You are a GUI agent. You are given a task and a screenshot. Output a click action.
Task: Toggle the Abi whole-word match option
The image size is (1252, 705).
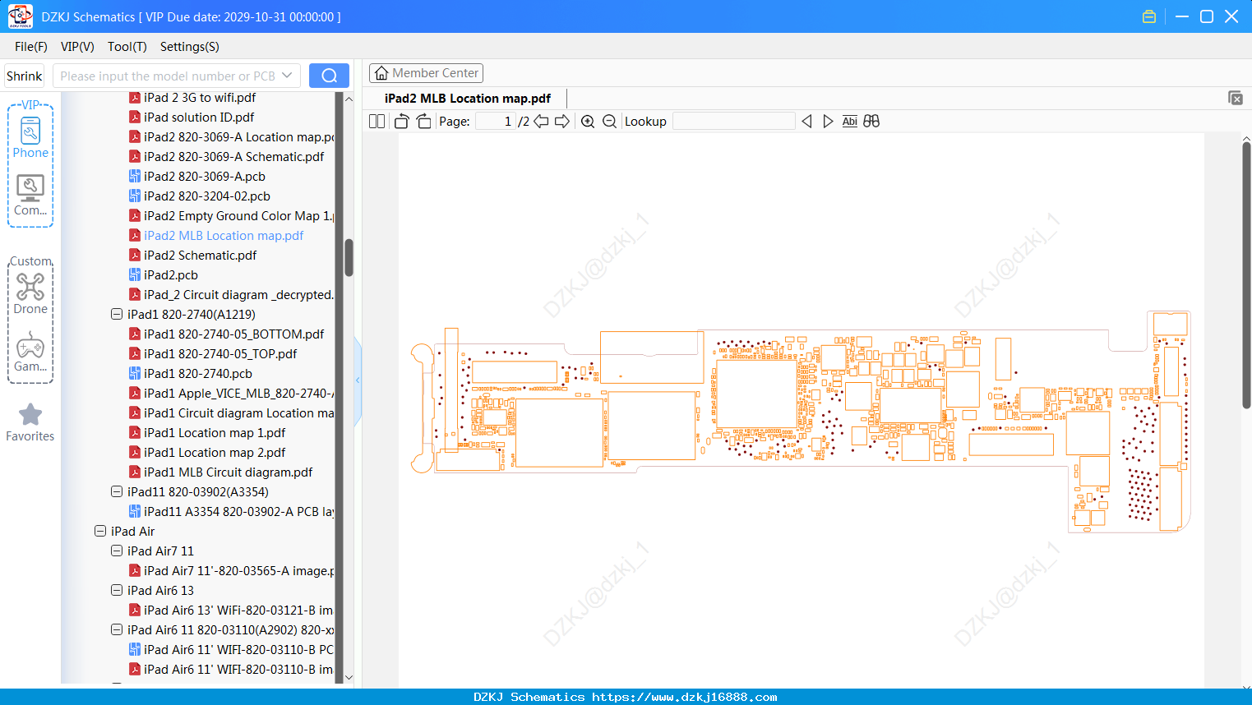click(850, 122)
